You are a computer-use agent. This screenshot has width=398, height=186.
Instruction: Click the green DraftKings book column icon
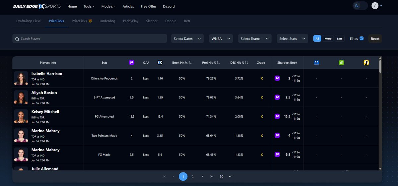coord(341,62)
